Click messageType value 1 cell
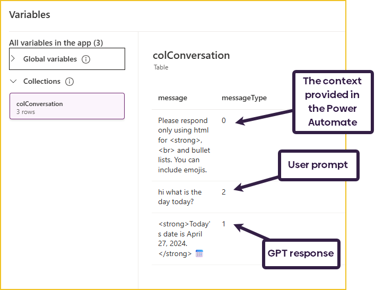Image resolution: width=375 pixels, height=290 pixels. [224, 224]
